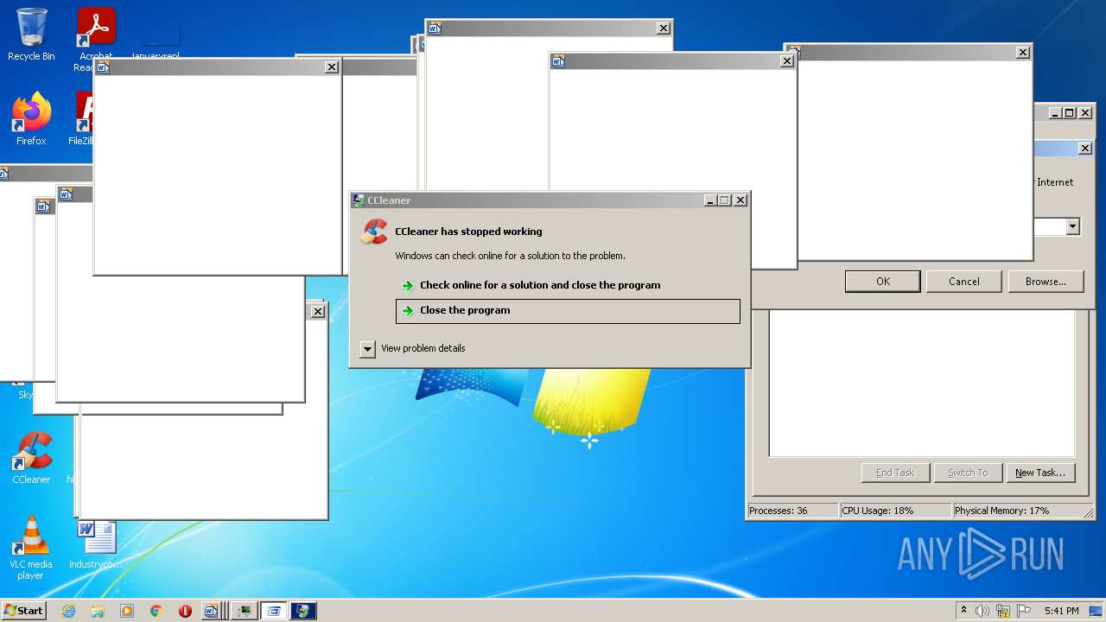Switch to the Run dialog taskbar button
Viewport: 1106px width, 622px height.
(274, 611)
